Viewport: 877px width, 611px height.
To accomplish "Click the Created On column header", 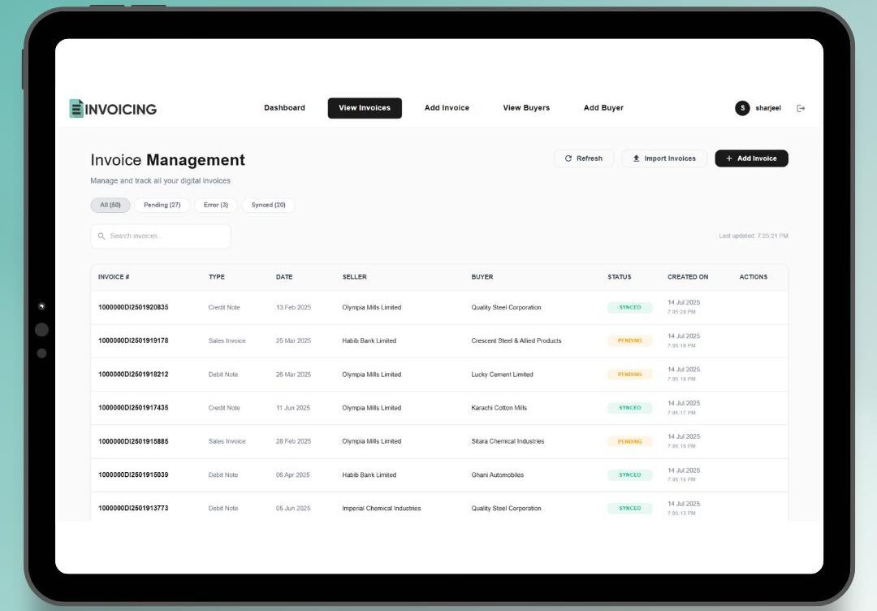I will [688, 277].
